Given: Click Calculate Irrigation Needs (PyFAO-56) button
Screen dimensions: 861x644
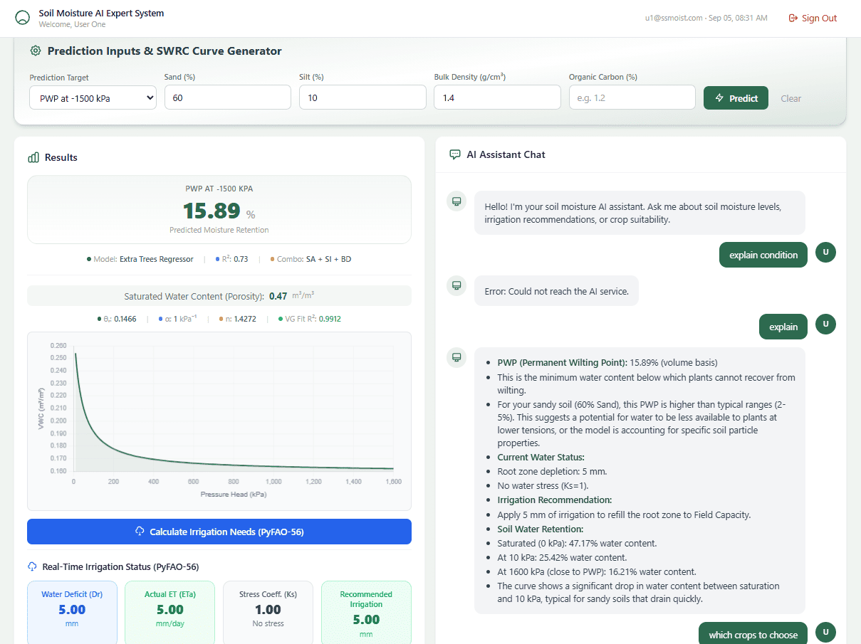Looking at the screenshot, I should pos(219,532).
